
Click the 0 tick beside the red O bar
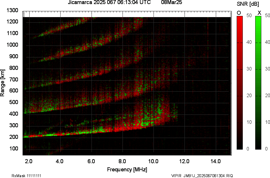click(248, 149)
